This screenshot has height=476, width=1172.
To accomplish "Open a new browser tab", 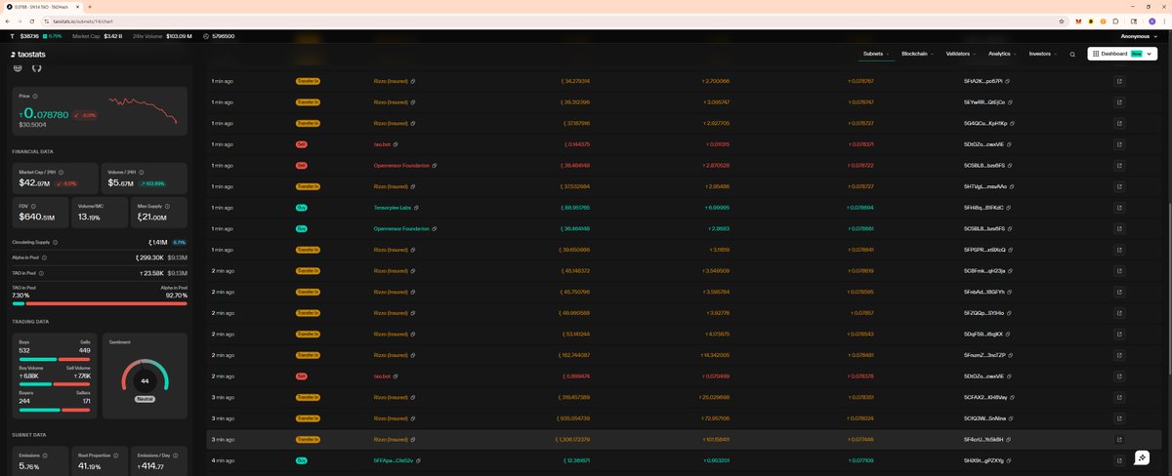I will point(90,6).
